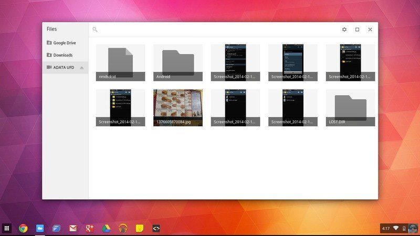The image size is (420, 236).
Task: Select Google Drive in sidebar
Action: click(x=65, y=43)
